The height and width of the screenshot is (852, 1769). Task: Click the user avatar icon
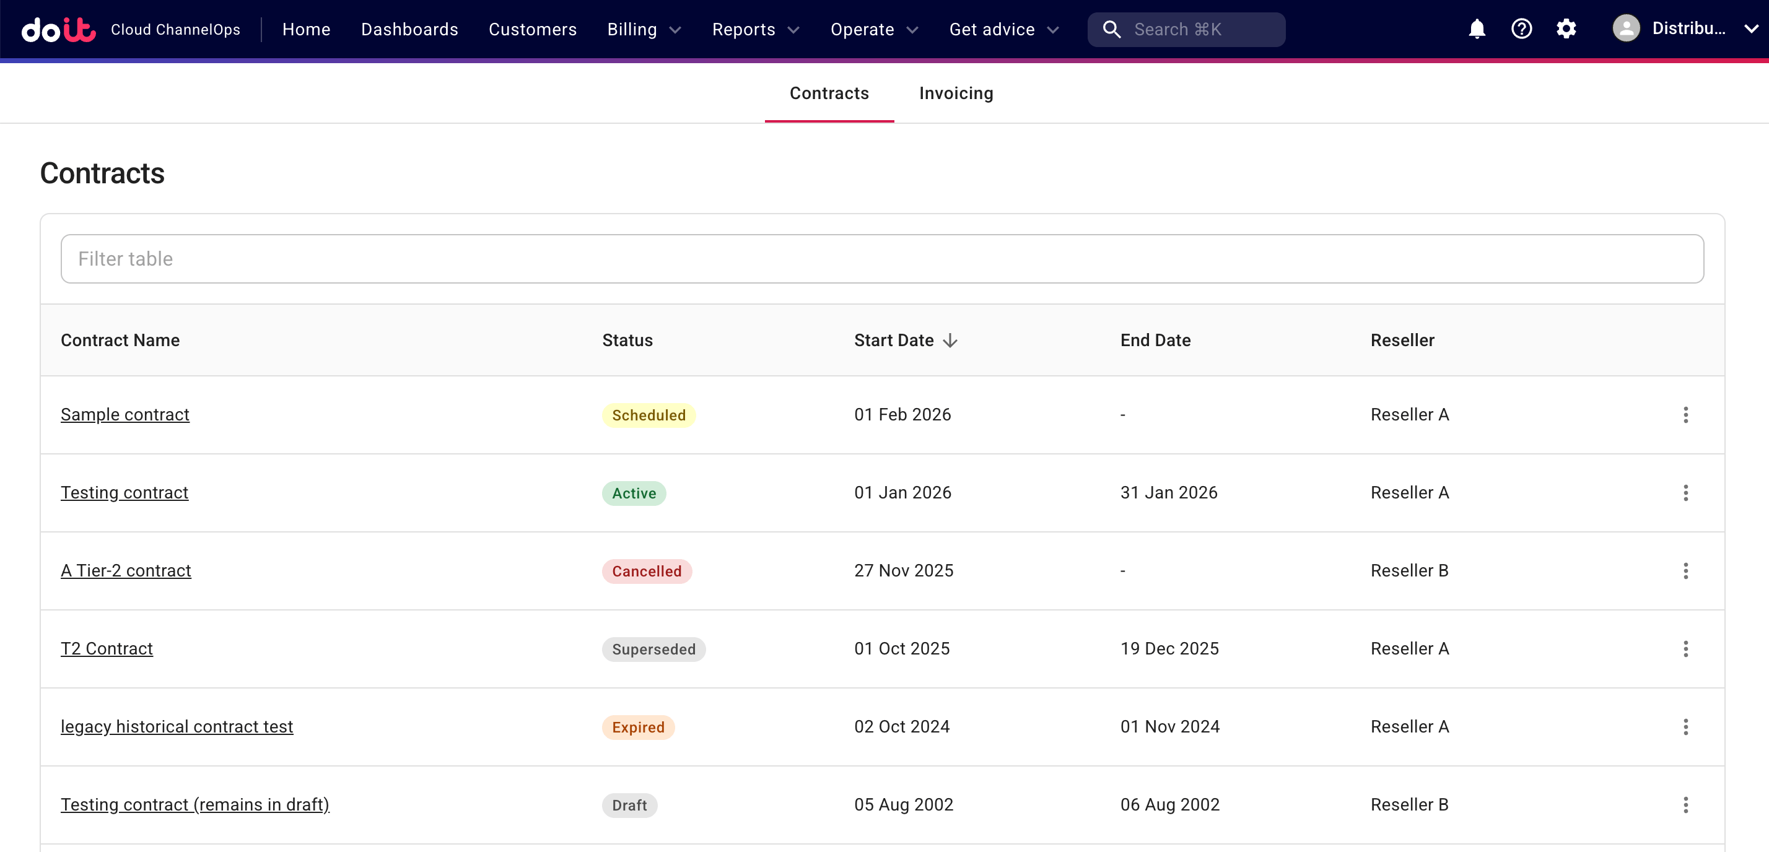[1625, 29]
